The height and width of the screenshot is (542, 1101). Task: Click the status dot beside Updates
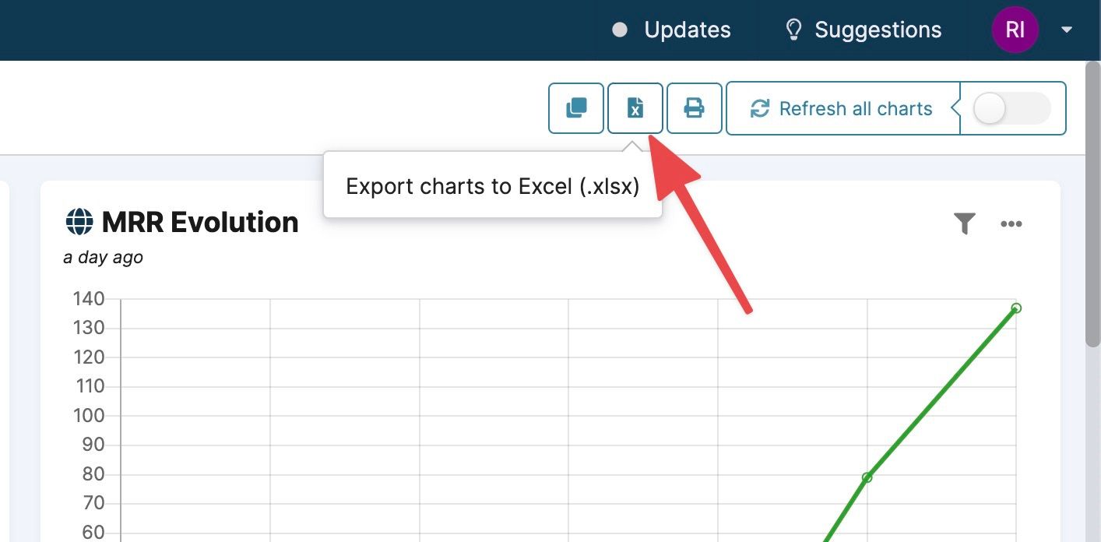tap(620, 30)
